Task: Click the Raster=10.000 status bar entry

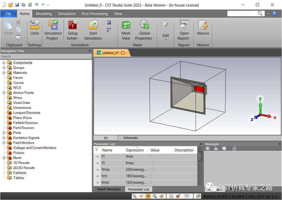Action: tap(215, 197)
